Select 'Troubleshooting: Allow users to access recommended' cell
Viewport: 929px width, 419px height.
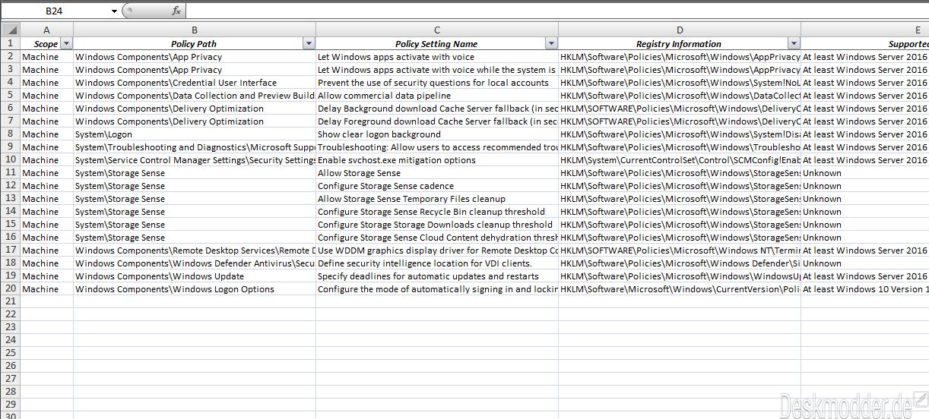tap(437, 147)
